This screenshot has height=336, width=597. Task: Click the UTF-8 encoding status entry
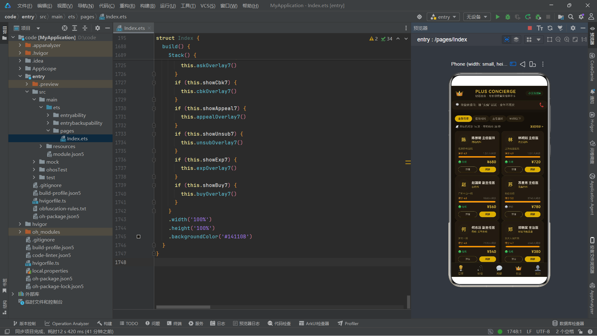(543, 332)
